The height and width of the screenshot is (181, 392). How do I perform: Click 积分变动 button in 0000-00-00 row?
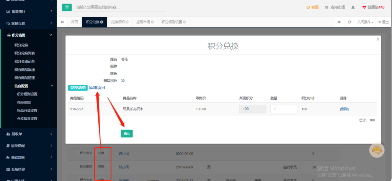[86, 154]
